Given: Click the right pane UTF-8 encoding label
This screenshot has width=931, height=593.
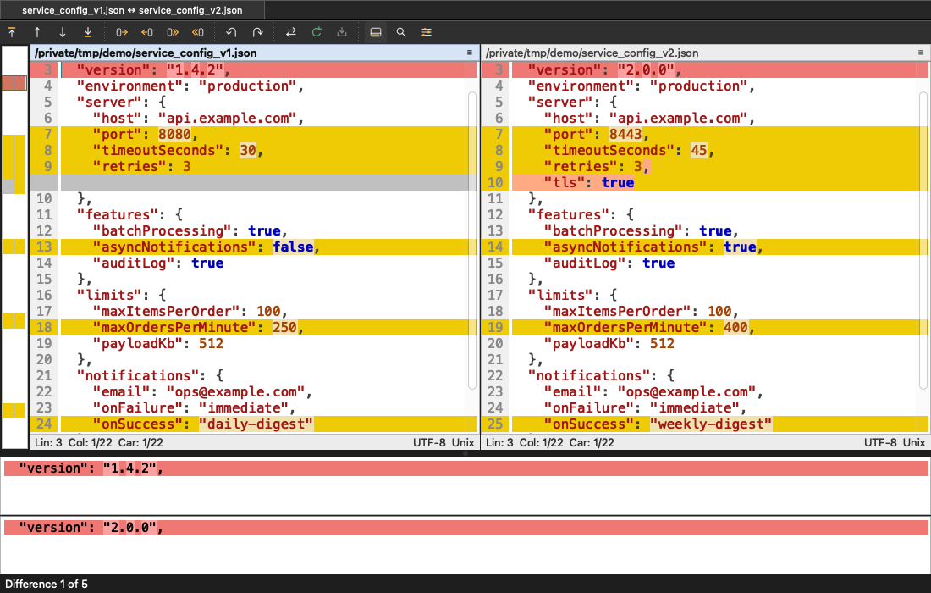Looking at the screenshot, I should pos(880,443).
